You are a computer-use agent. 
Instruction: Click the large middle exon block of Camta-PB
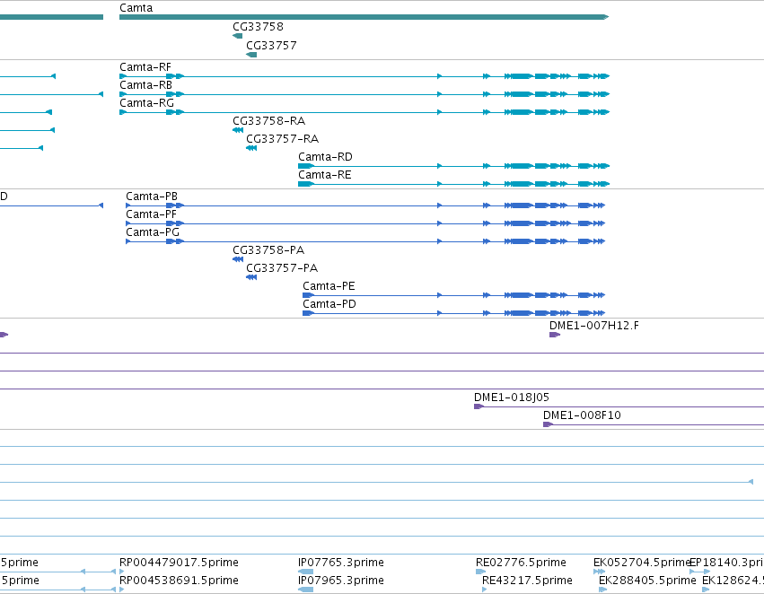click(x=522, y=205)
